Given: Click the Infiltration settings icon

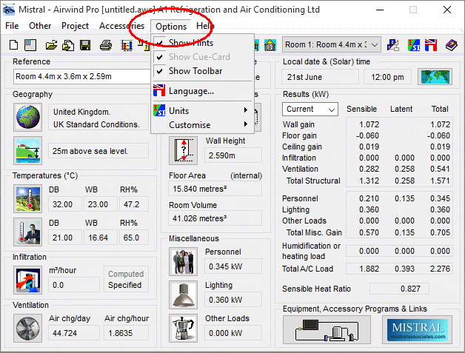Looking at the screenshot, I should pyautogui.click(x=28, y=279).
